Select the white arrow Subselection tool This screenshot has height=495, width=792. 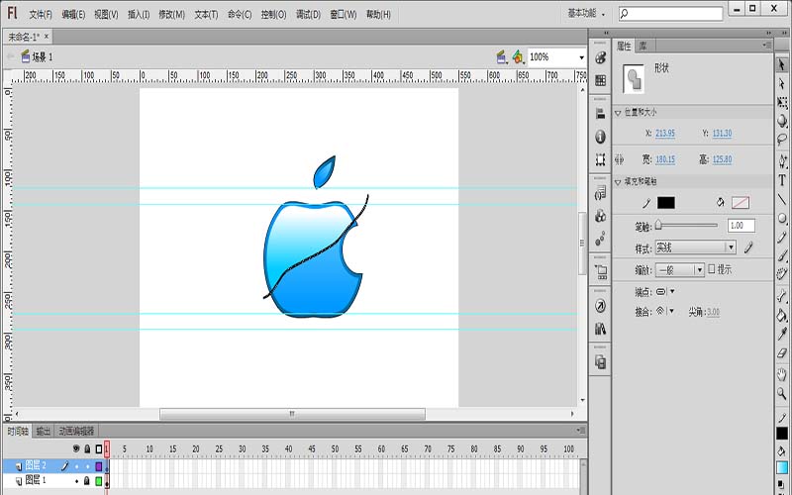tap(782, 83)
